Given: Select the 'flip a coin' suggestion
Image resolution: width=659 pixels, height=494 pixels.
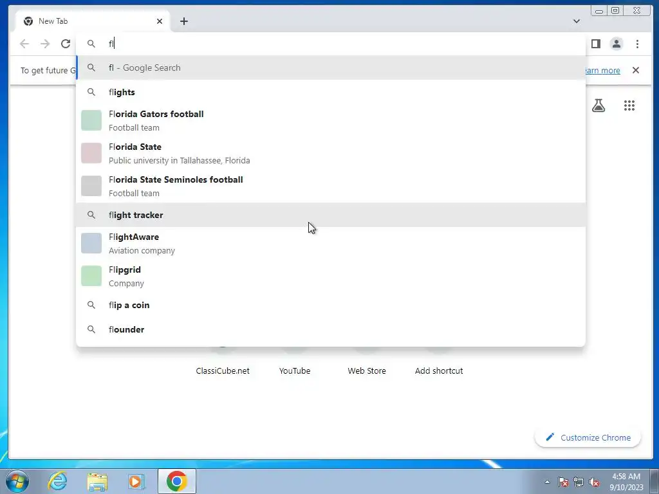Looking at the screenshot, I should 331,305.
